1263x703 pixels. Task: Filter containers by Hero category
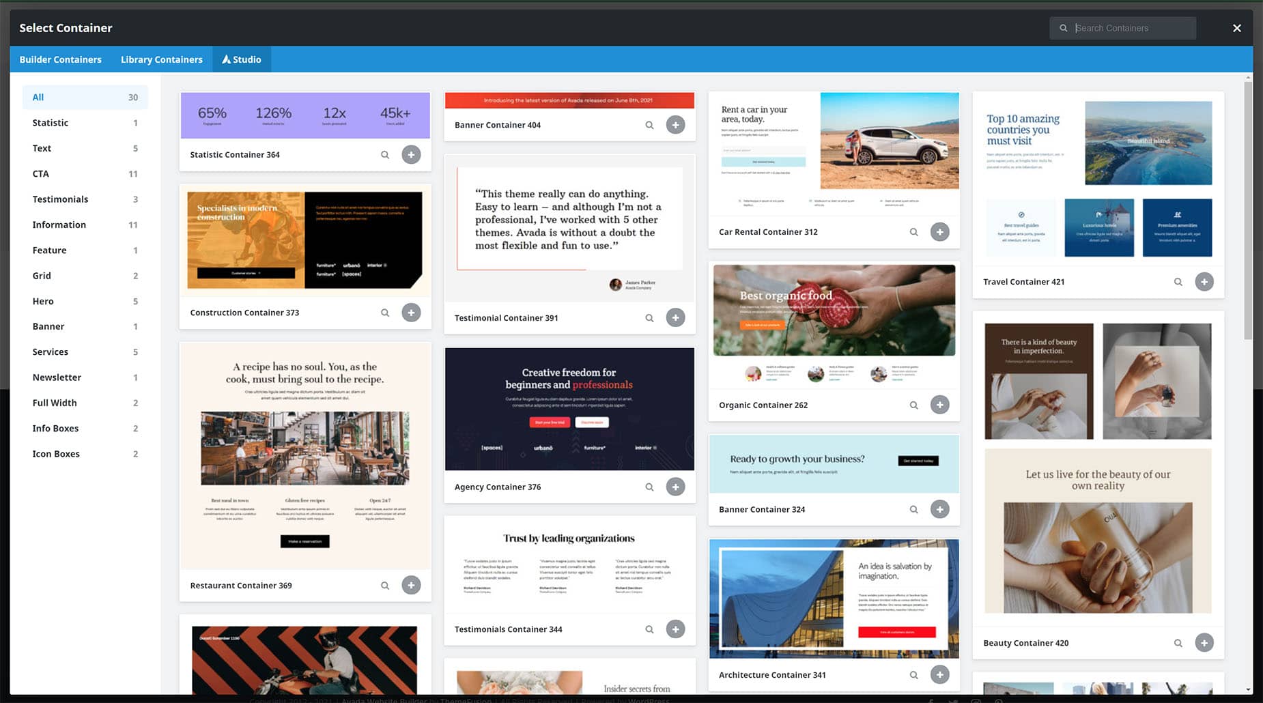pos(85,301)
